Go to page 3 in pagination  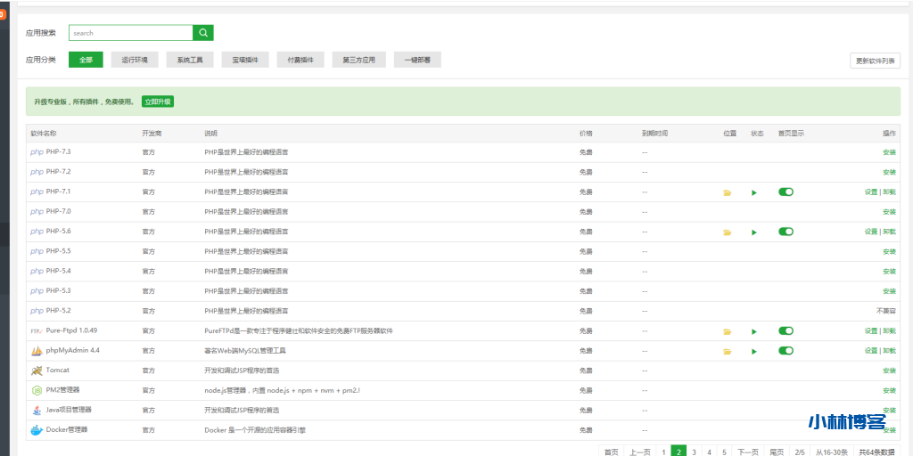694,452
